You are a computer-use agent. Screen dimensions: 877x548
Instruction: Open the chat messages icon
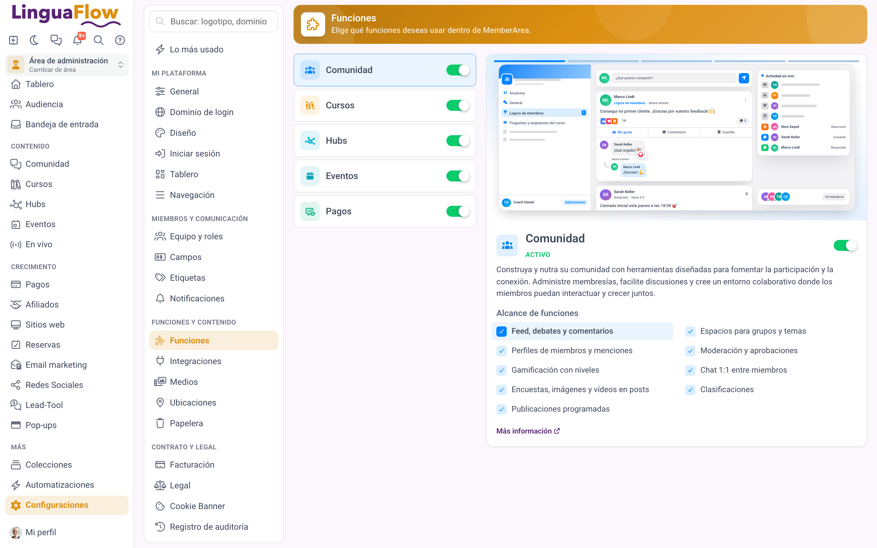click(x=56, y=40)
